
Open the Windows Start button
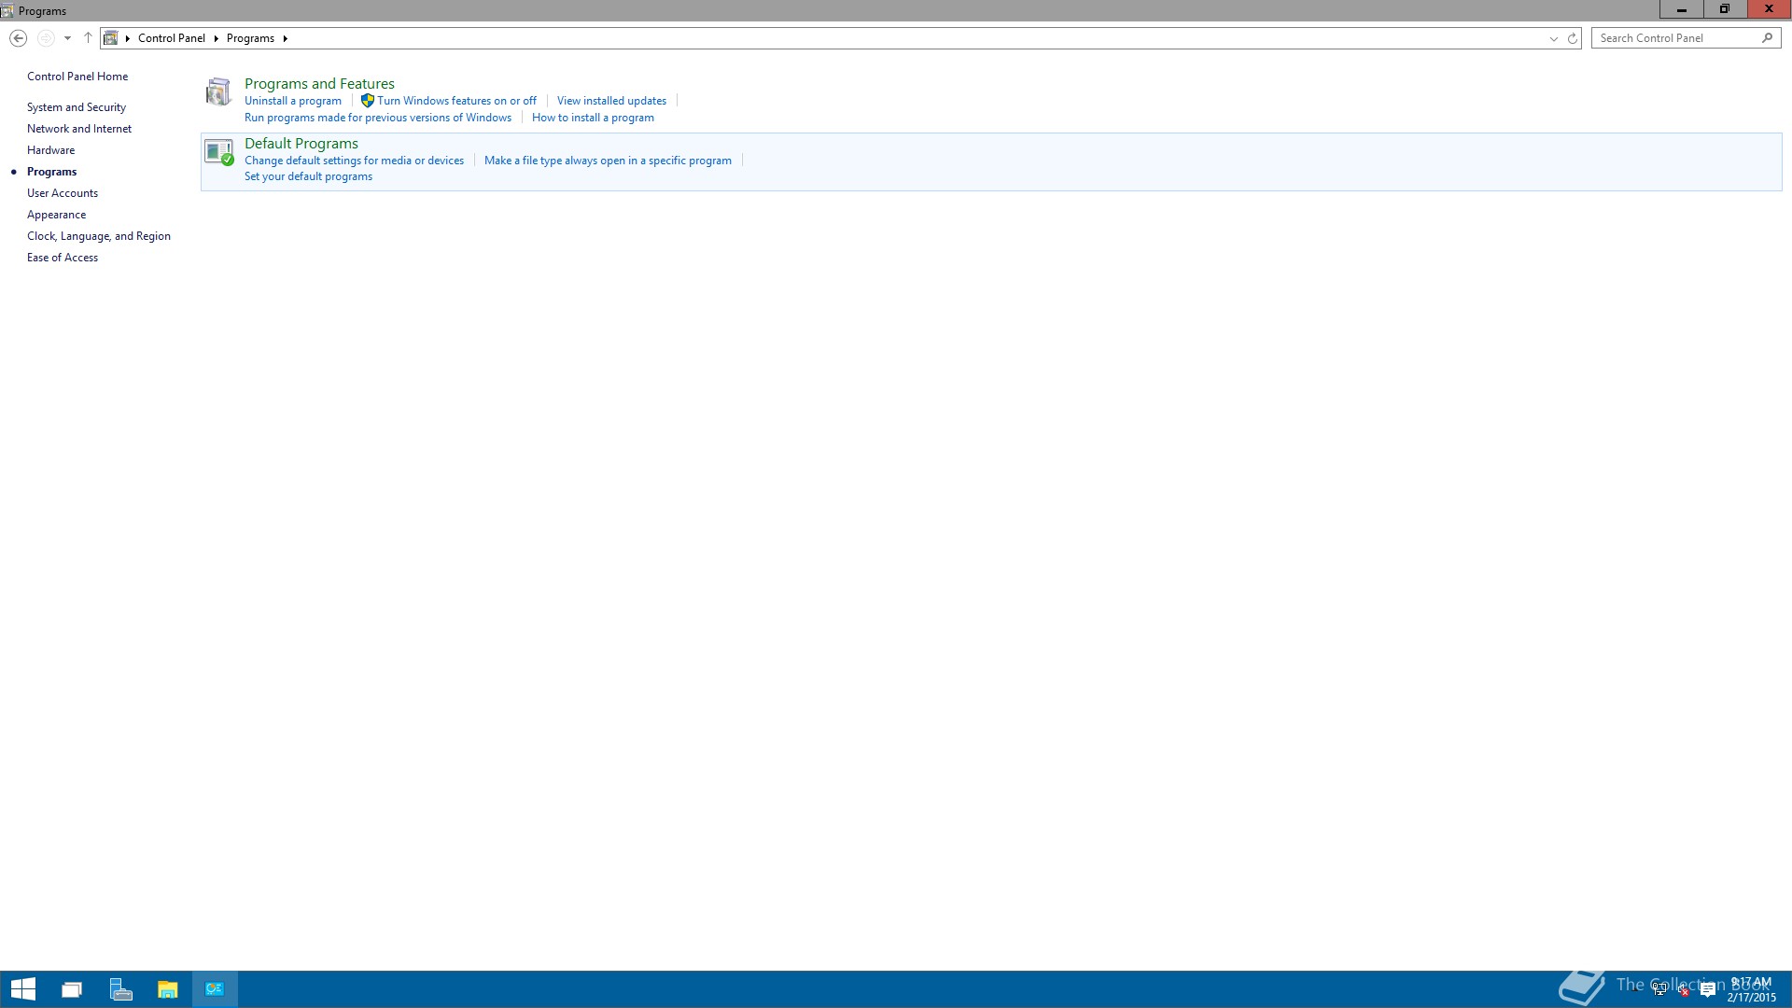pyautogui.click(x=23, y=989)
